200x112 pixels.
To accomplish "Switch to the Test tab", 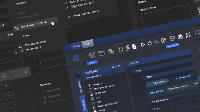I will pyautogui.click(x=88, y=44).
